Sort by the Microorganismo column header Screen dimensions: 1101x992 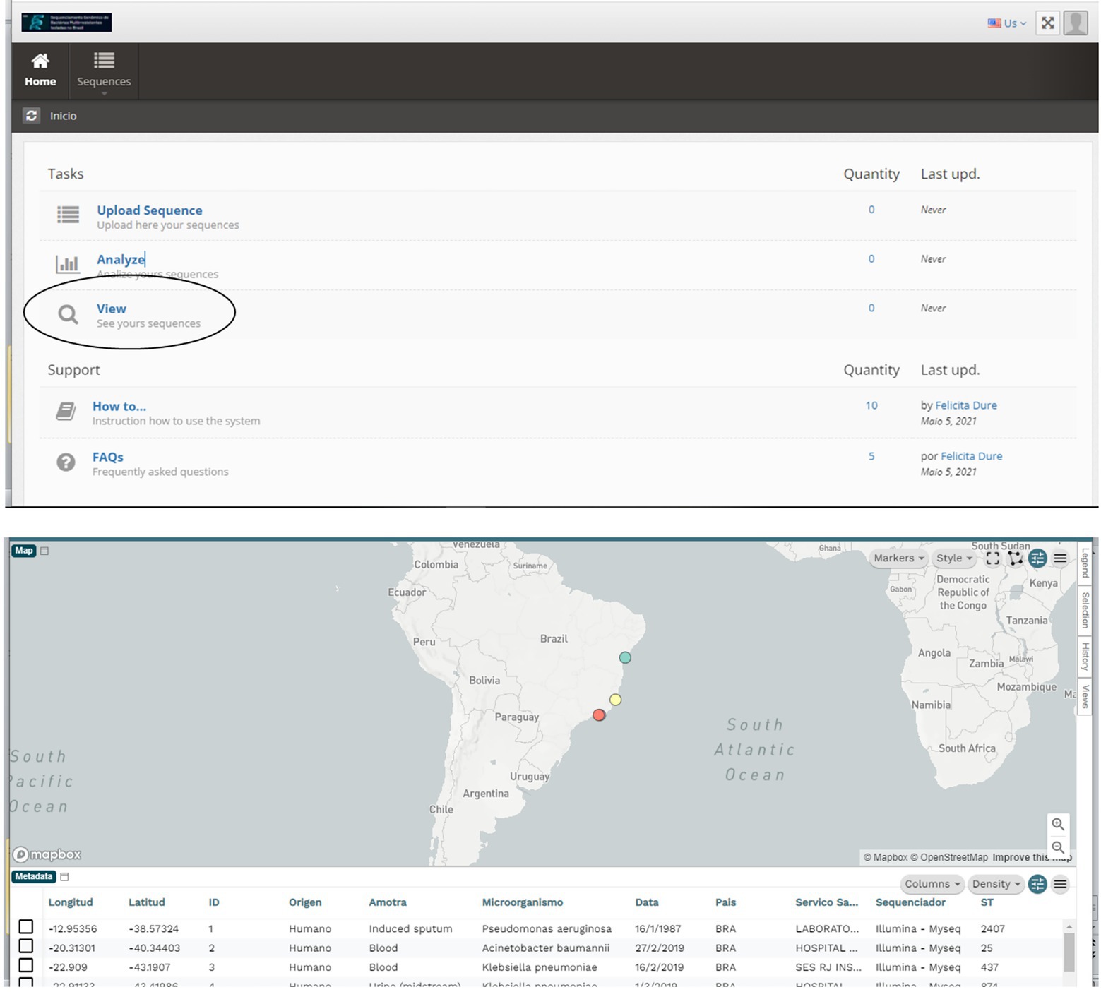click(523, 902)
